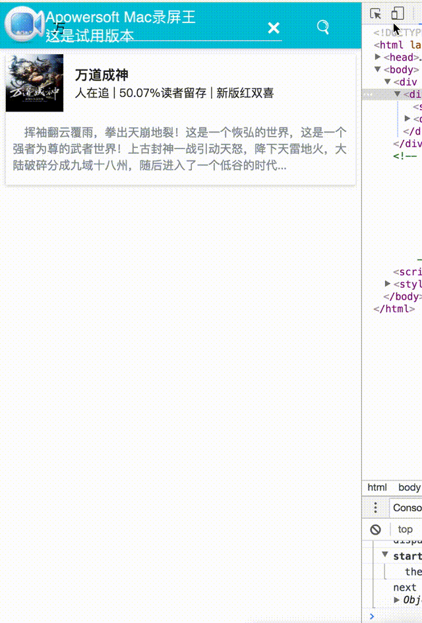Select the '<html la' opening tag line

click(x=398, y=45)
